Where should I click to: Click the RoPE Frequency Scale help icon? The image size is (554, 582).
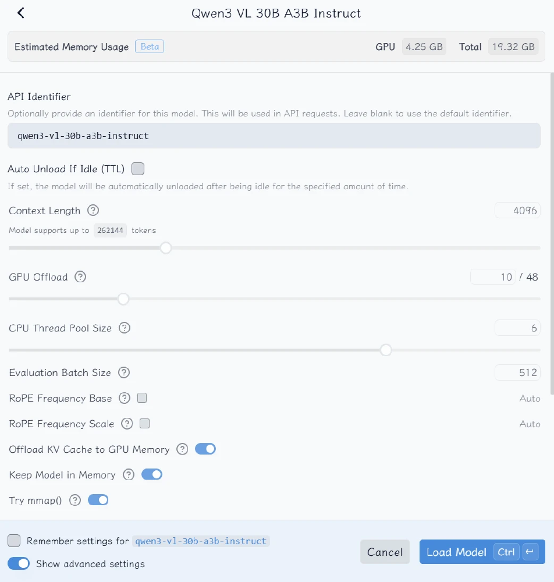[127, 424]
